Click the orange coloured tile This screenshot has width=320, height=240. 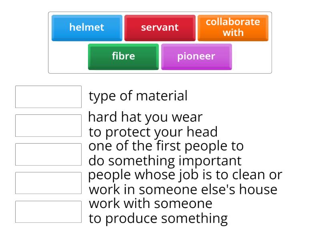pyautogui.click(x=233, y=28)
